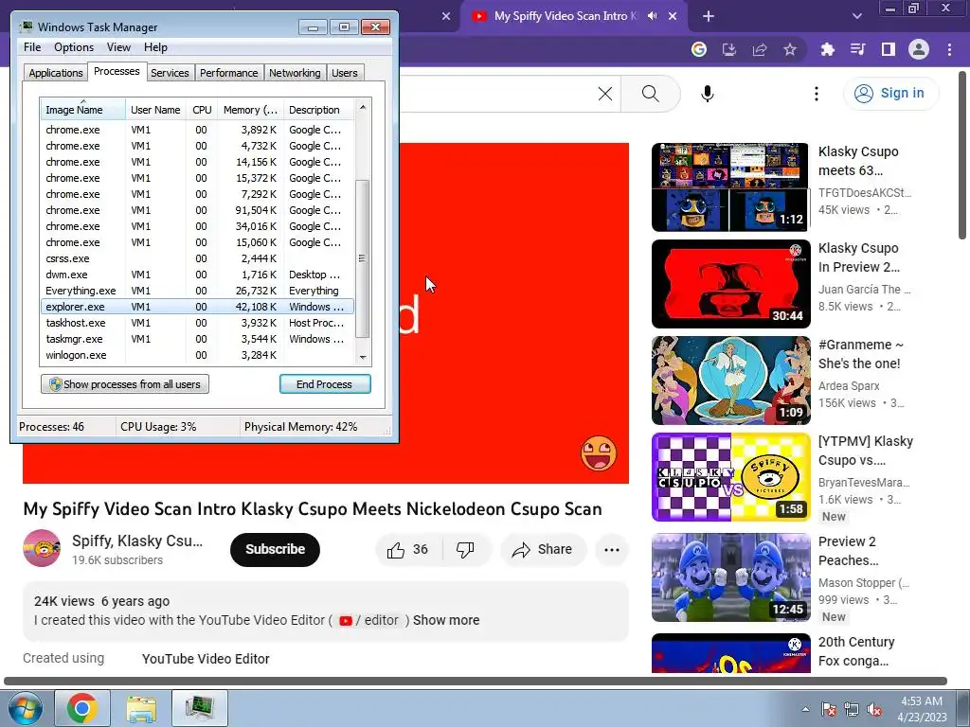Like the video with thumbs up

pos(407,550)
